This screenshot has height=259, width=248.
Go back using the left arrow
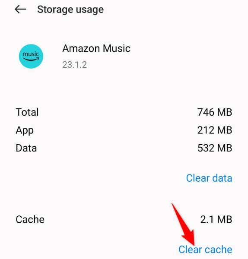(20, 9)
